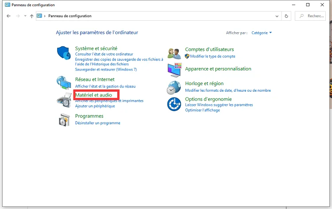The height and width of the screenshot is (209, 332).
Task: Click the title bar Panneau de configuration icon
Action: tap(8, 5)
